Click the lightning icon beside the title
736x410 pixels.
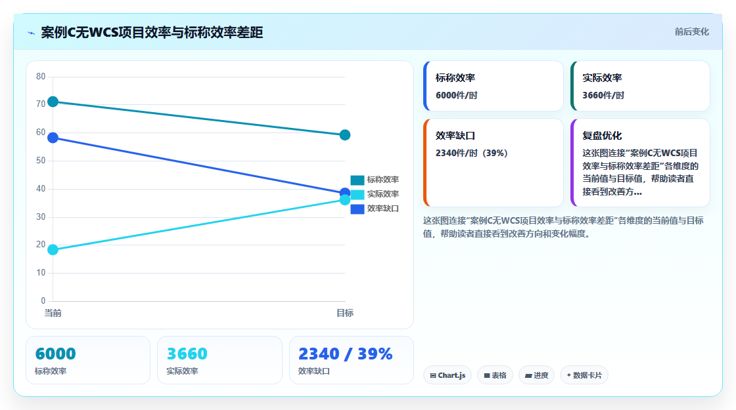click(x=32, y=33)
